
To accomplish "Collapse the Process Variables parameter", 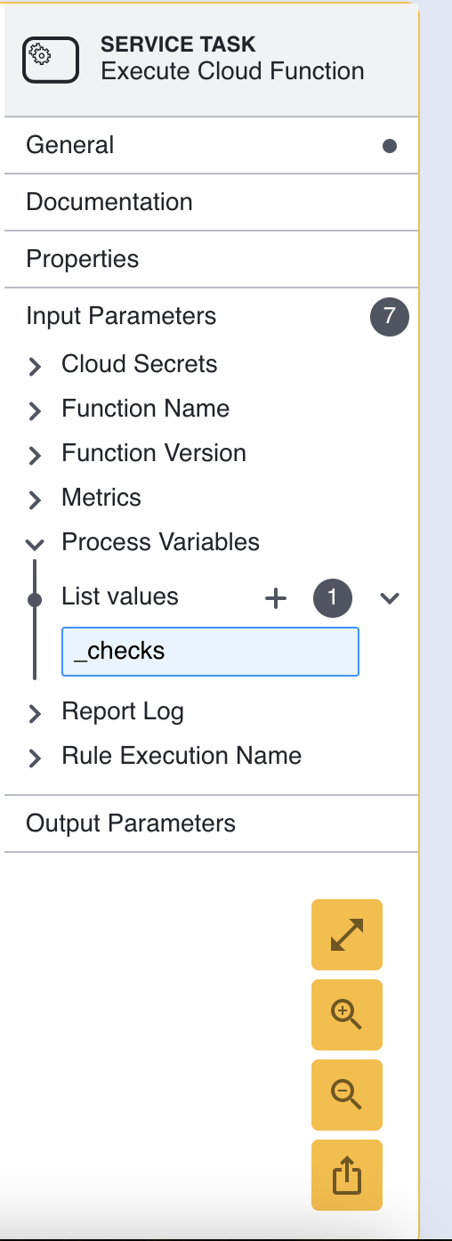I will (35, 544).
